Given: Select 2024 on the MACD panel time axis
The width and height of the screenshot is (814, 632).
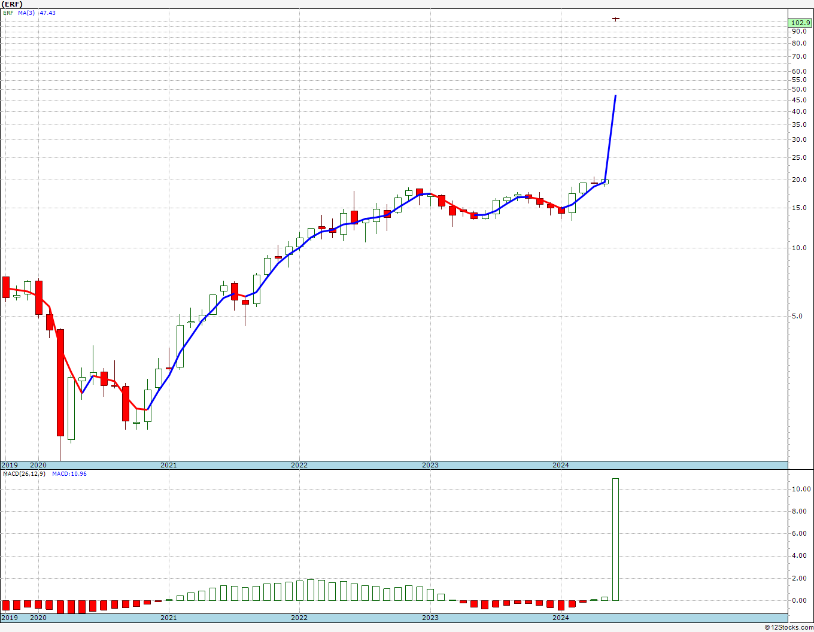Looking at the screenshot, I should click(561, 617).
